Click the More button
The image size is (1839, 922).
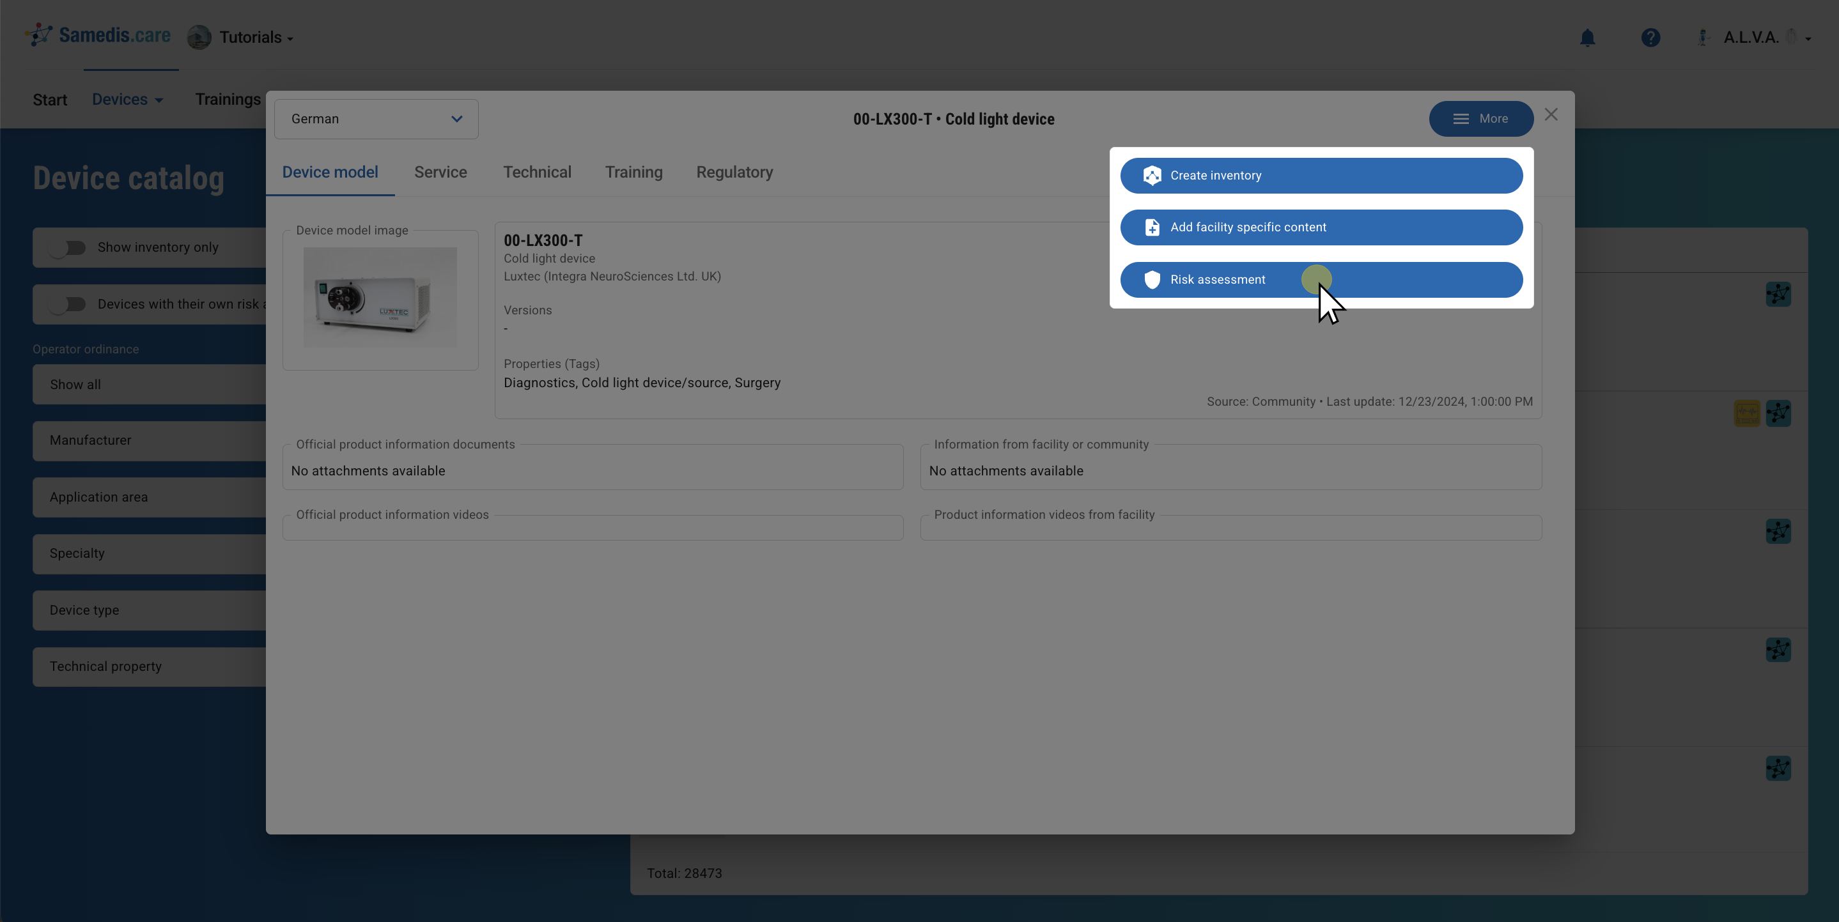(x=1480, y=119)
